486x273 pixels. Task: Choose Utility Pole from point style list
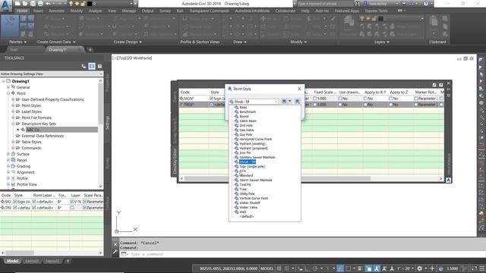pos(247,194)
